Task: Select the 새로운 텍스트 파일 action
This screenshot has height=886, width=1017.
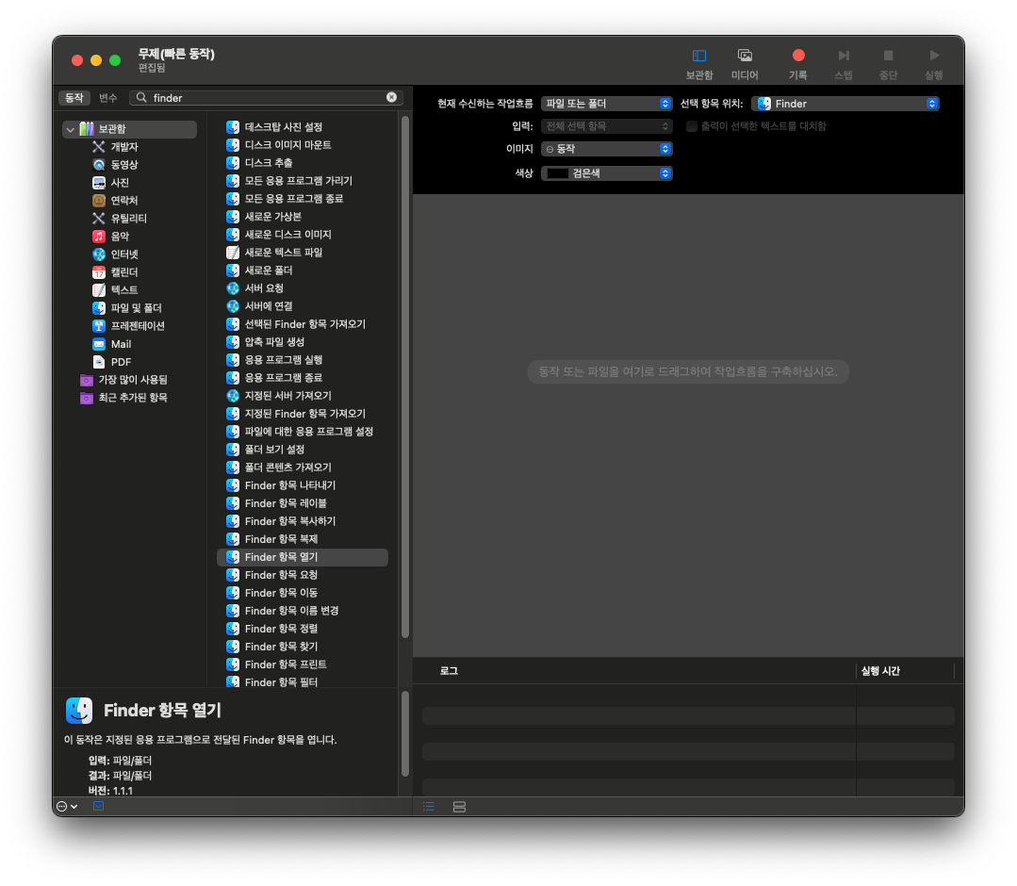Action: tap(283, 253)
